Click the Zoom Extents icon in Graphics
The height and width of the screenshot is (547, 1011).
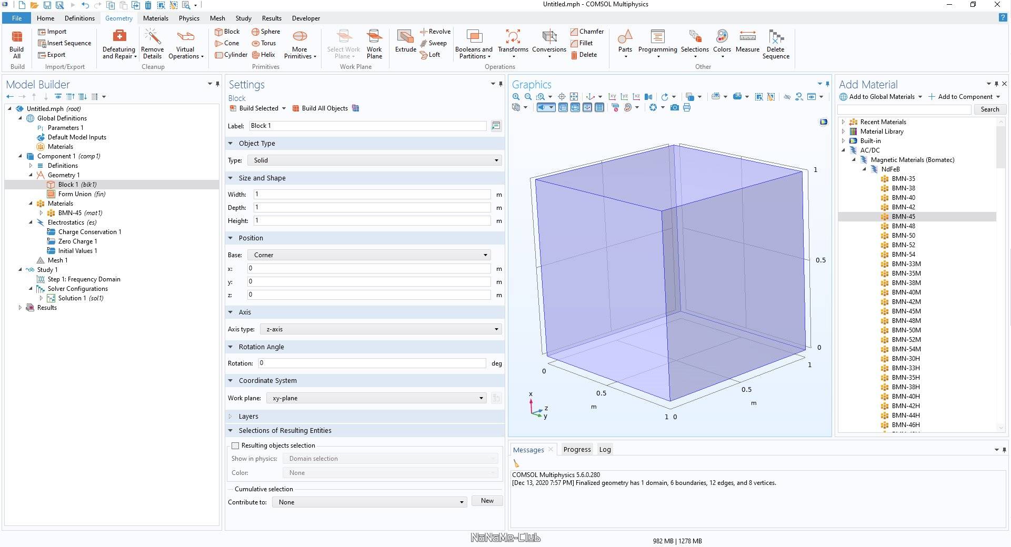pos(574,97)
